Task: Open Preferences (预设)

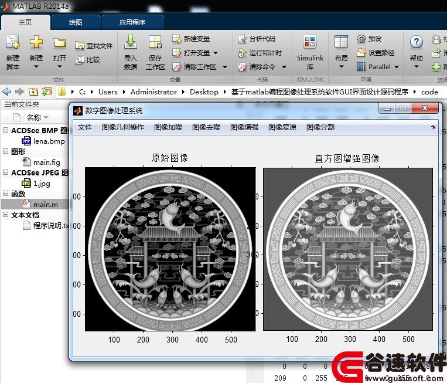Action: pos(369,39)
